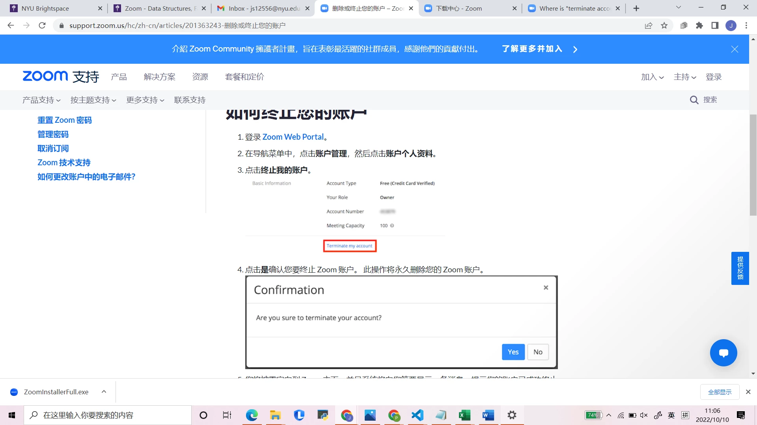Reload the page with the refresh icon
757x425 pixels.
tap(42, 26)
